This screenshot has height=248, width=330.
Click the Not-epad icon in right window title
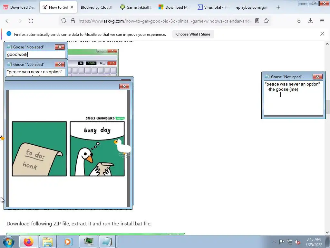[x=267, y=77]
